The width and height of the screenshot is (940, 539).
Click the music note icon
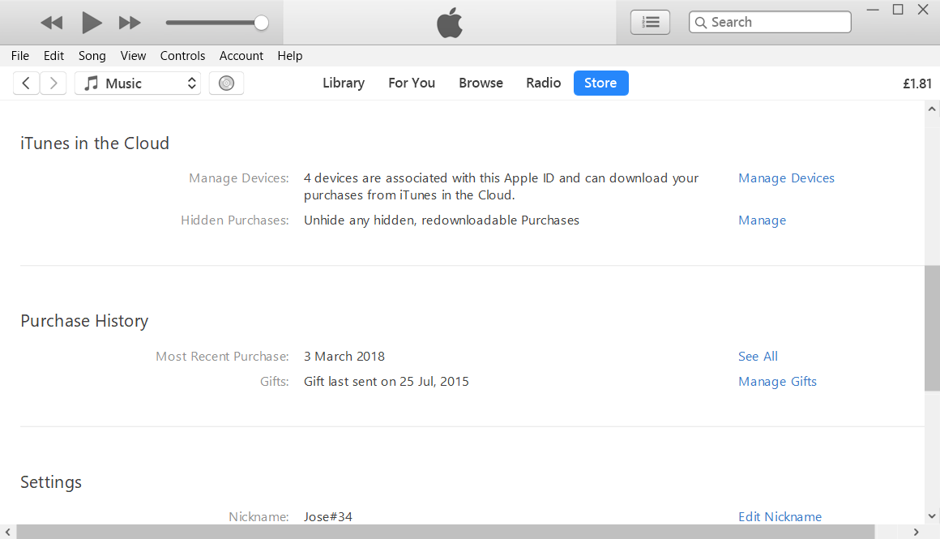[91, 83]
